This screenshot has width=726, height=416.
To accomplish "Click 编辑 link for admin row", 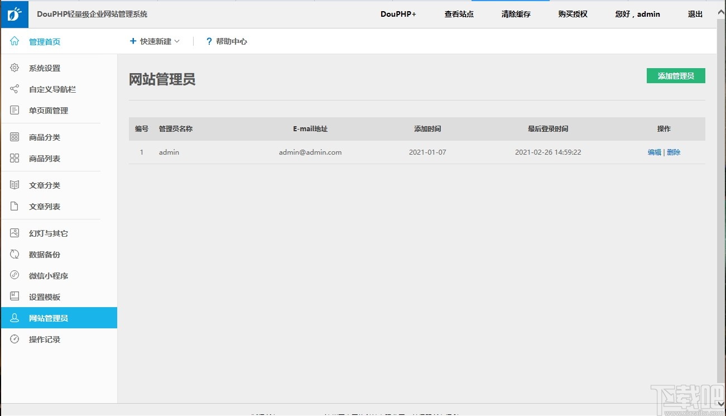I will click(654, 152).
